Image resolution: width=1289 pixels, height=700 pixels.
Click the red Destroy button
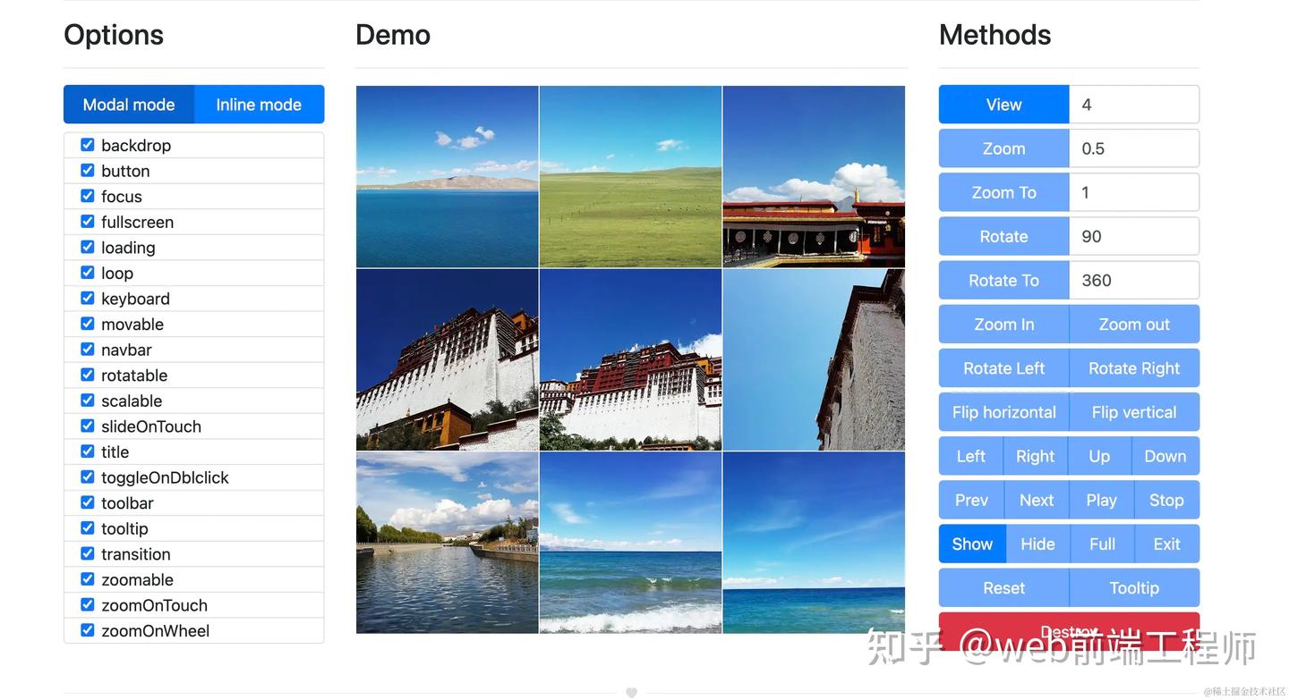coord(1069,631)
